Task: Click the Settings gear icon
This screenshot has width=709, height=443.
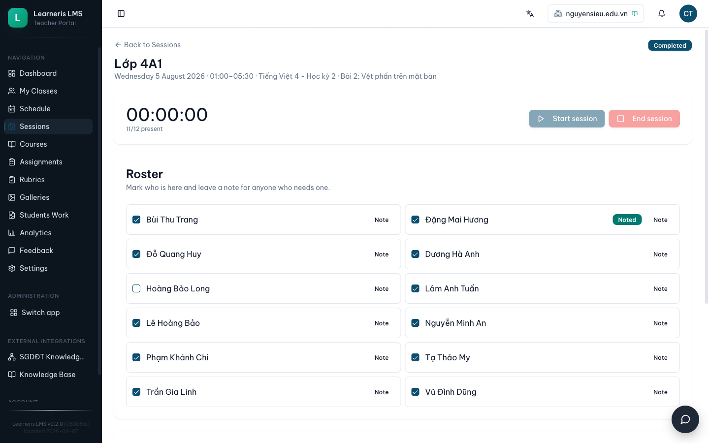Action: pos(12,268)
